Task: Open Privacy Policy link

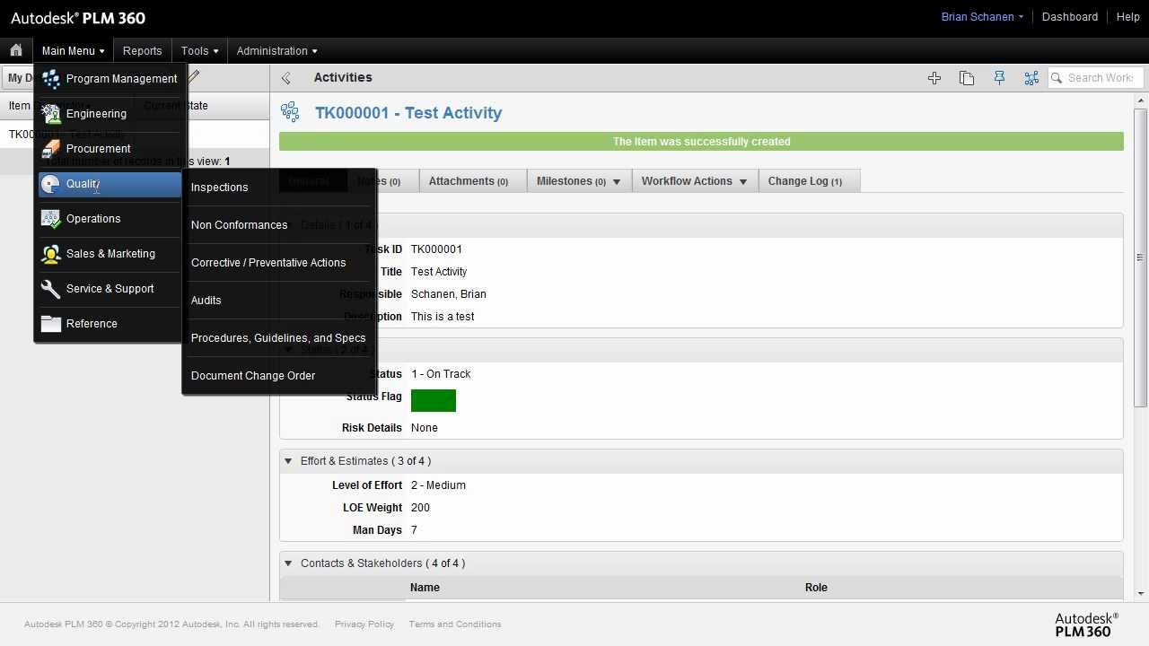Action: (364, 624)
